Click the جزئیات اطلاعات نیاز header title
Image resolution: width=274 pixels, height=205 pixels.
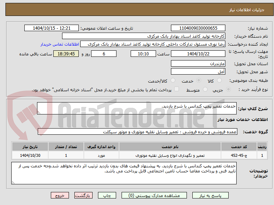pos(246,10)
